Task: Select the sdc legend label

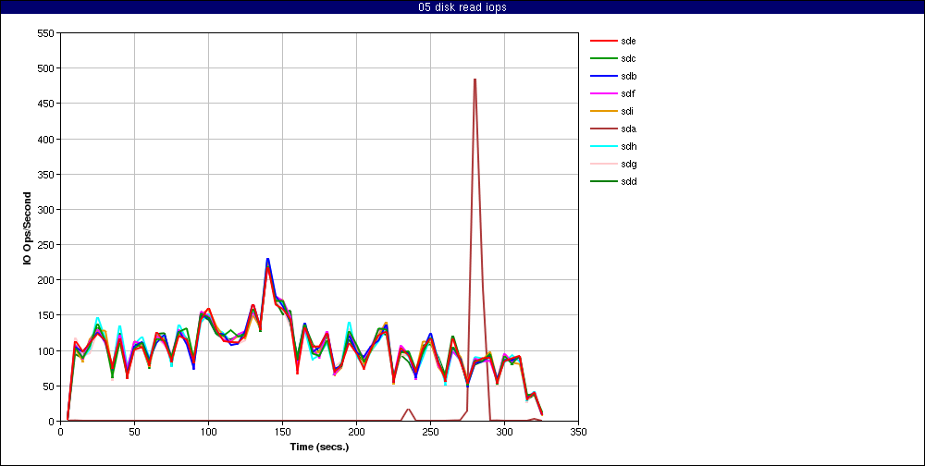Action: [628, 58]
